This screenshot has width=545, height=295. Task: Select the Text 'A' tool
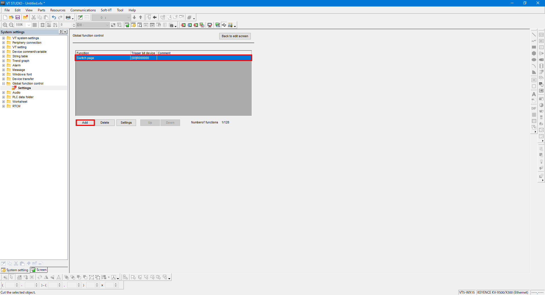coord(534,94)
